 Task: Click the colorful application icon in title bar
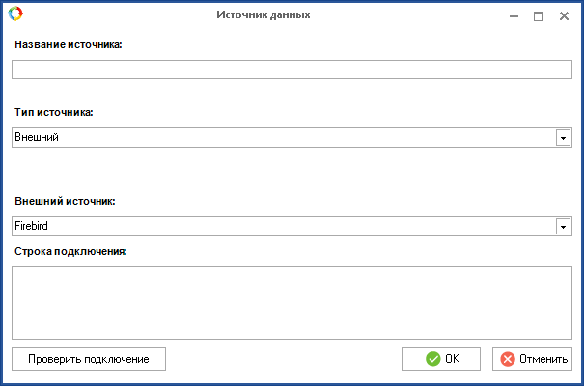(x=14, y=15)
